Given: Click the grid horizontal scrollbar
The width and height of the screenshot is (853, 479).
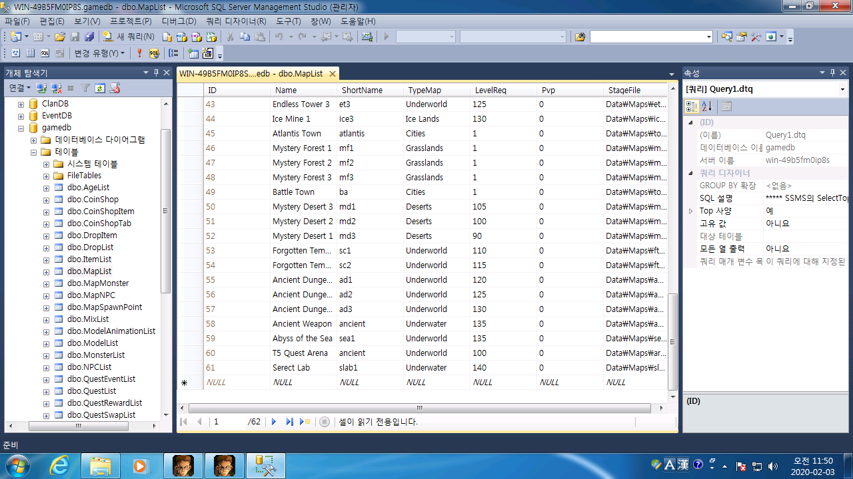Looking at the screenshot, I should 420,408.
